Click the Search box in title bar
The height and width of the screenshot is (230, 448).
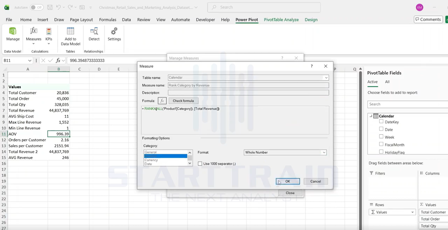(264, 7)
